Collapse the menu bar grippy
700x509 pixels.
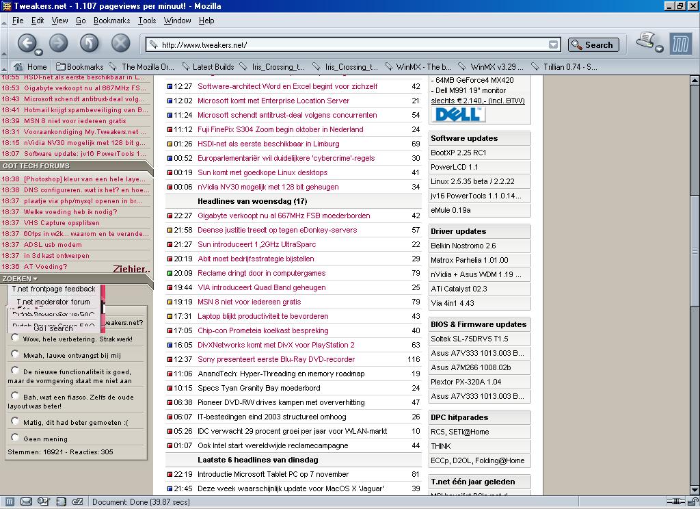click(3, 21)
